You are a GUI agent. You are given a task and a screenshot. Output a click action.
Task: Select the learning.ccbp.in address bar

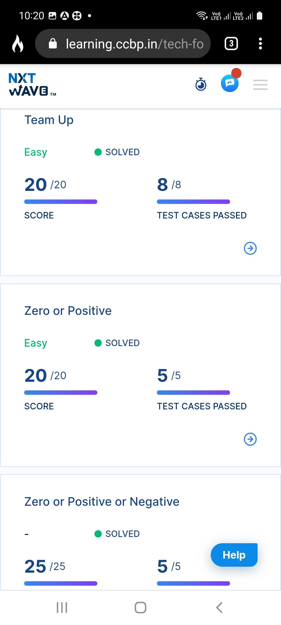[x=123, y=43]
